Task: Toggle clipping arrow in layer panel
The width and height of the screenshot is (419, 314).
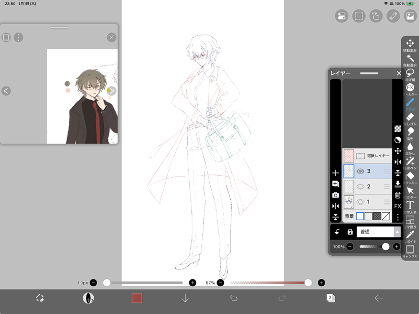Action: [x=337, y=232]
